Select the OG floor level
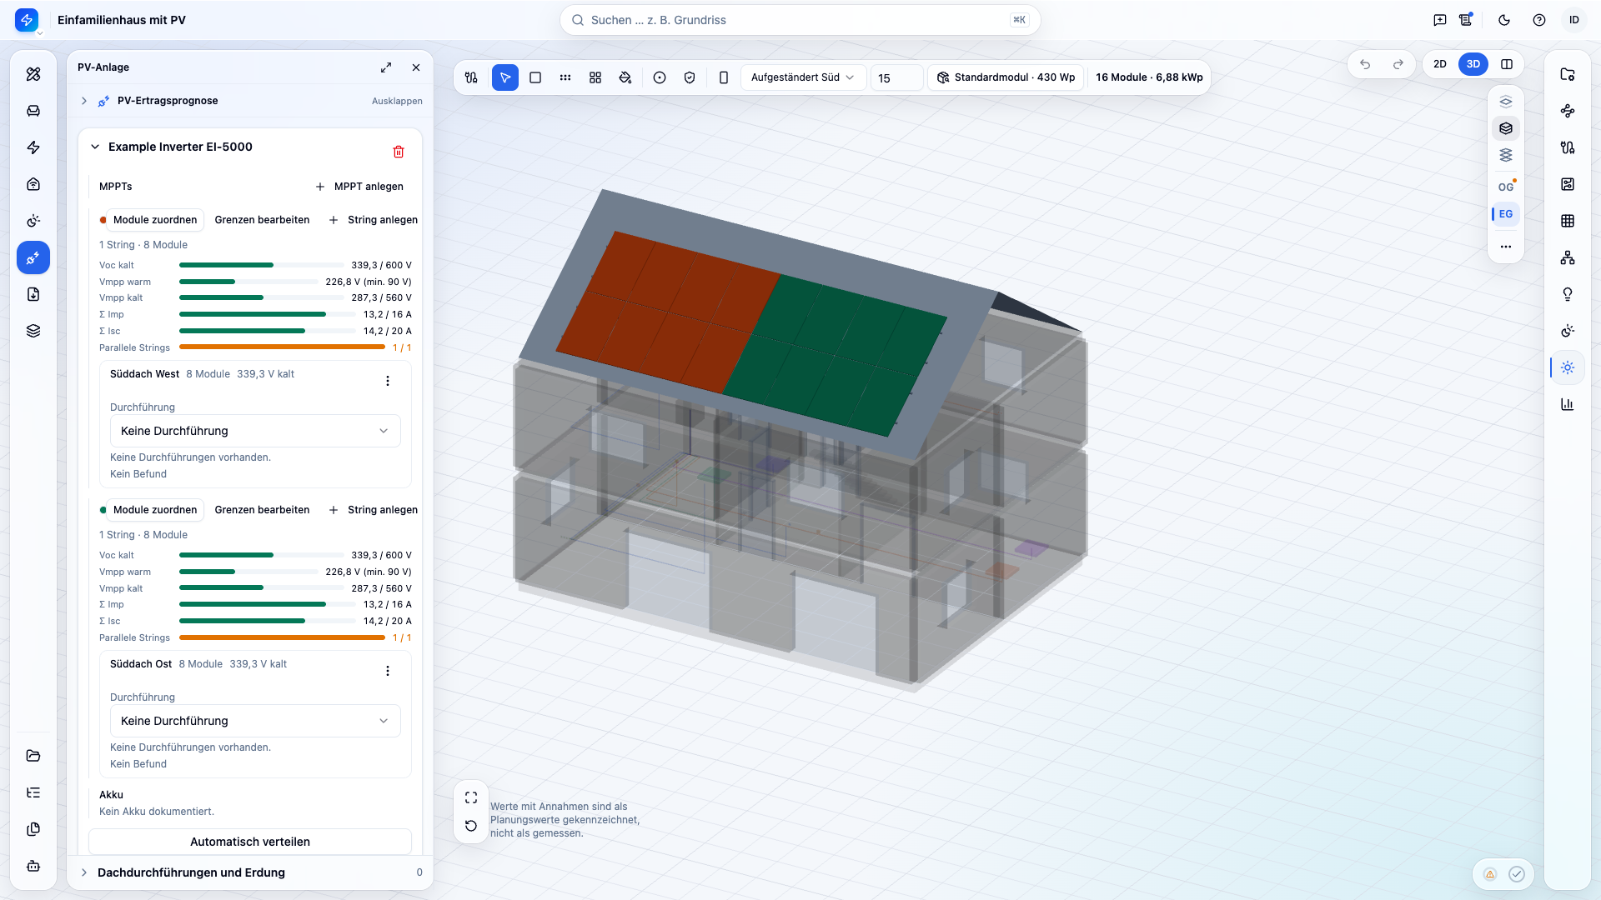 (1506, 187)
